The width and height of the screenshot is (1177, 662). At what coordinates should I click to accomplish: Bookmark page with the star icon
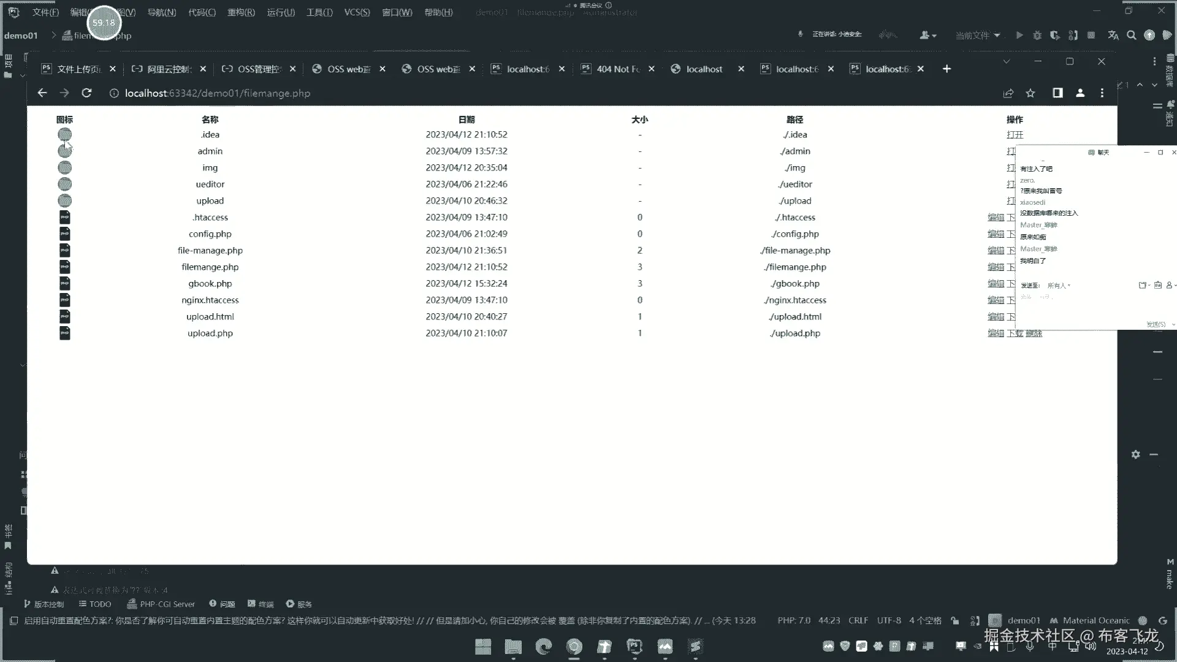point(1030,93)
